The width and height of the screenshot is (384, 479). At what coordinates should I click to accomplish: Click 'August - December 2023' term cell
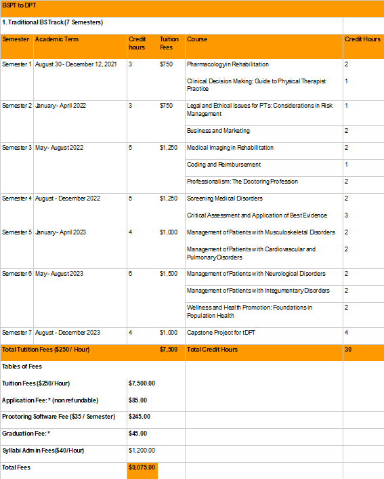point(68,333)
